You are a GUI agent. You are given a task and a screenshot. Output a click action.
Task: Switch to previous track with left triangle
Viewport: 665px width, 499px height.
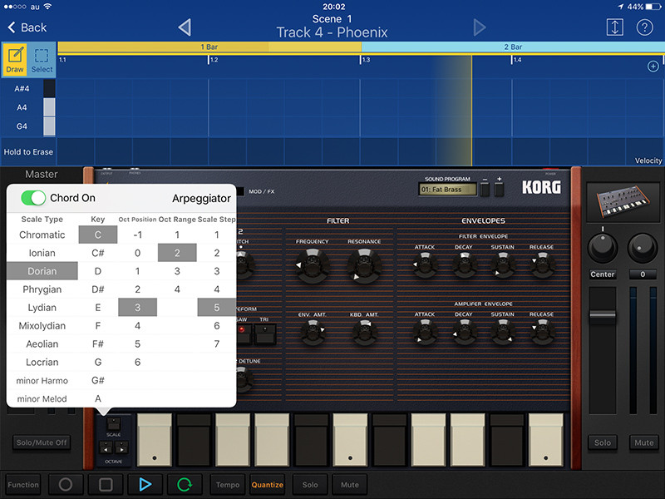tap(185, 27)
